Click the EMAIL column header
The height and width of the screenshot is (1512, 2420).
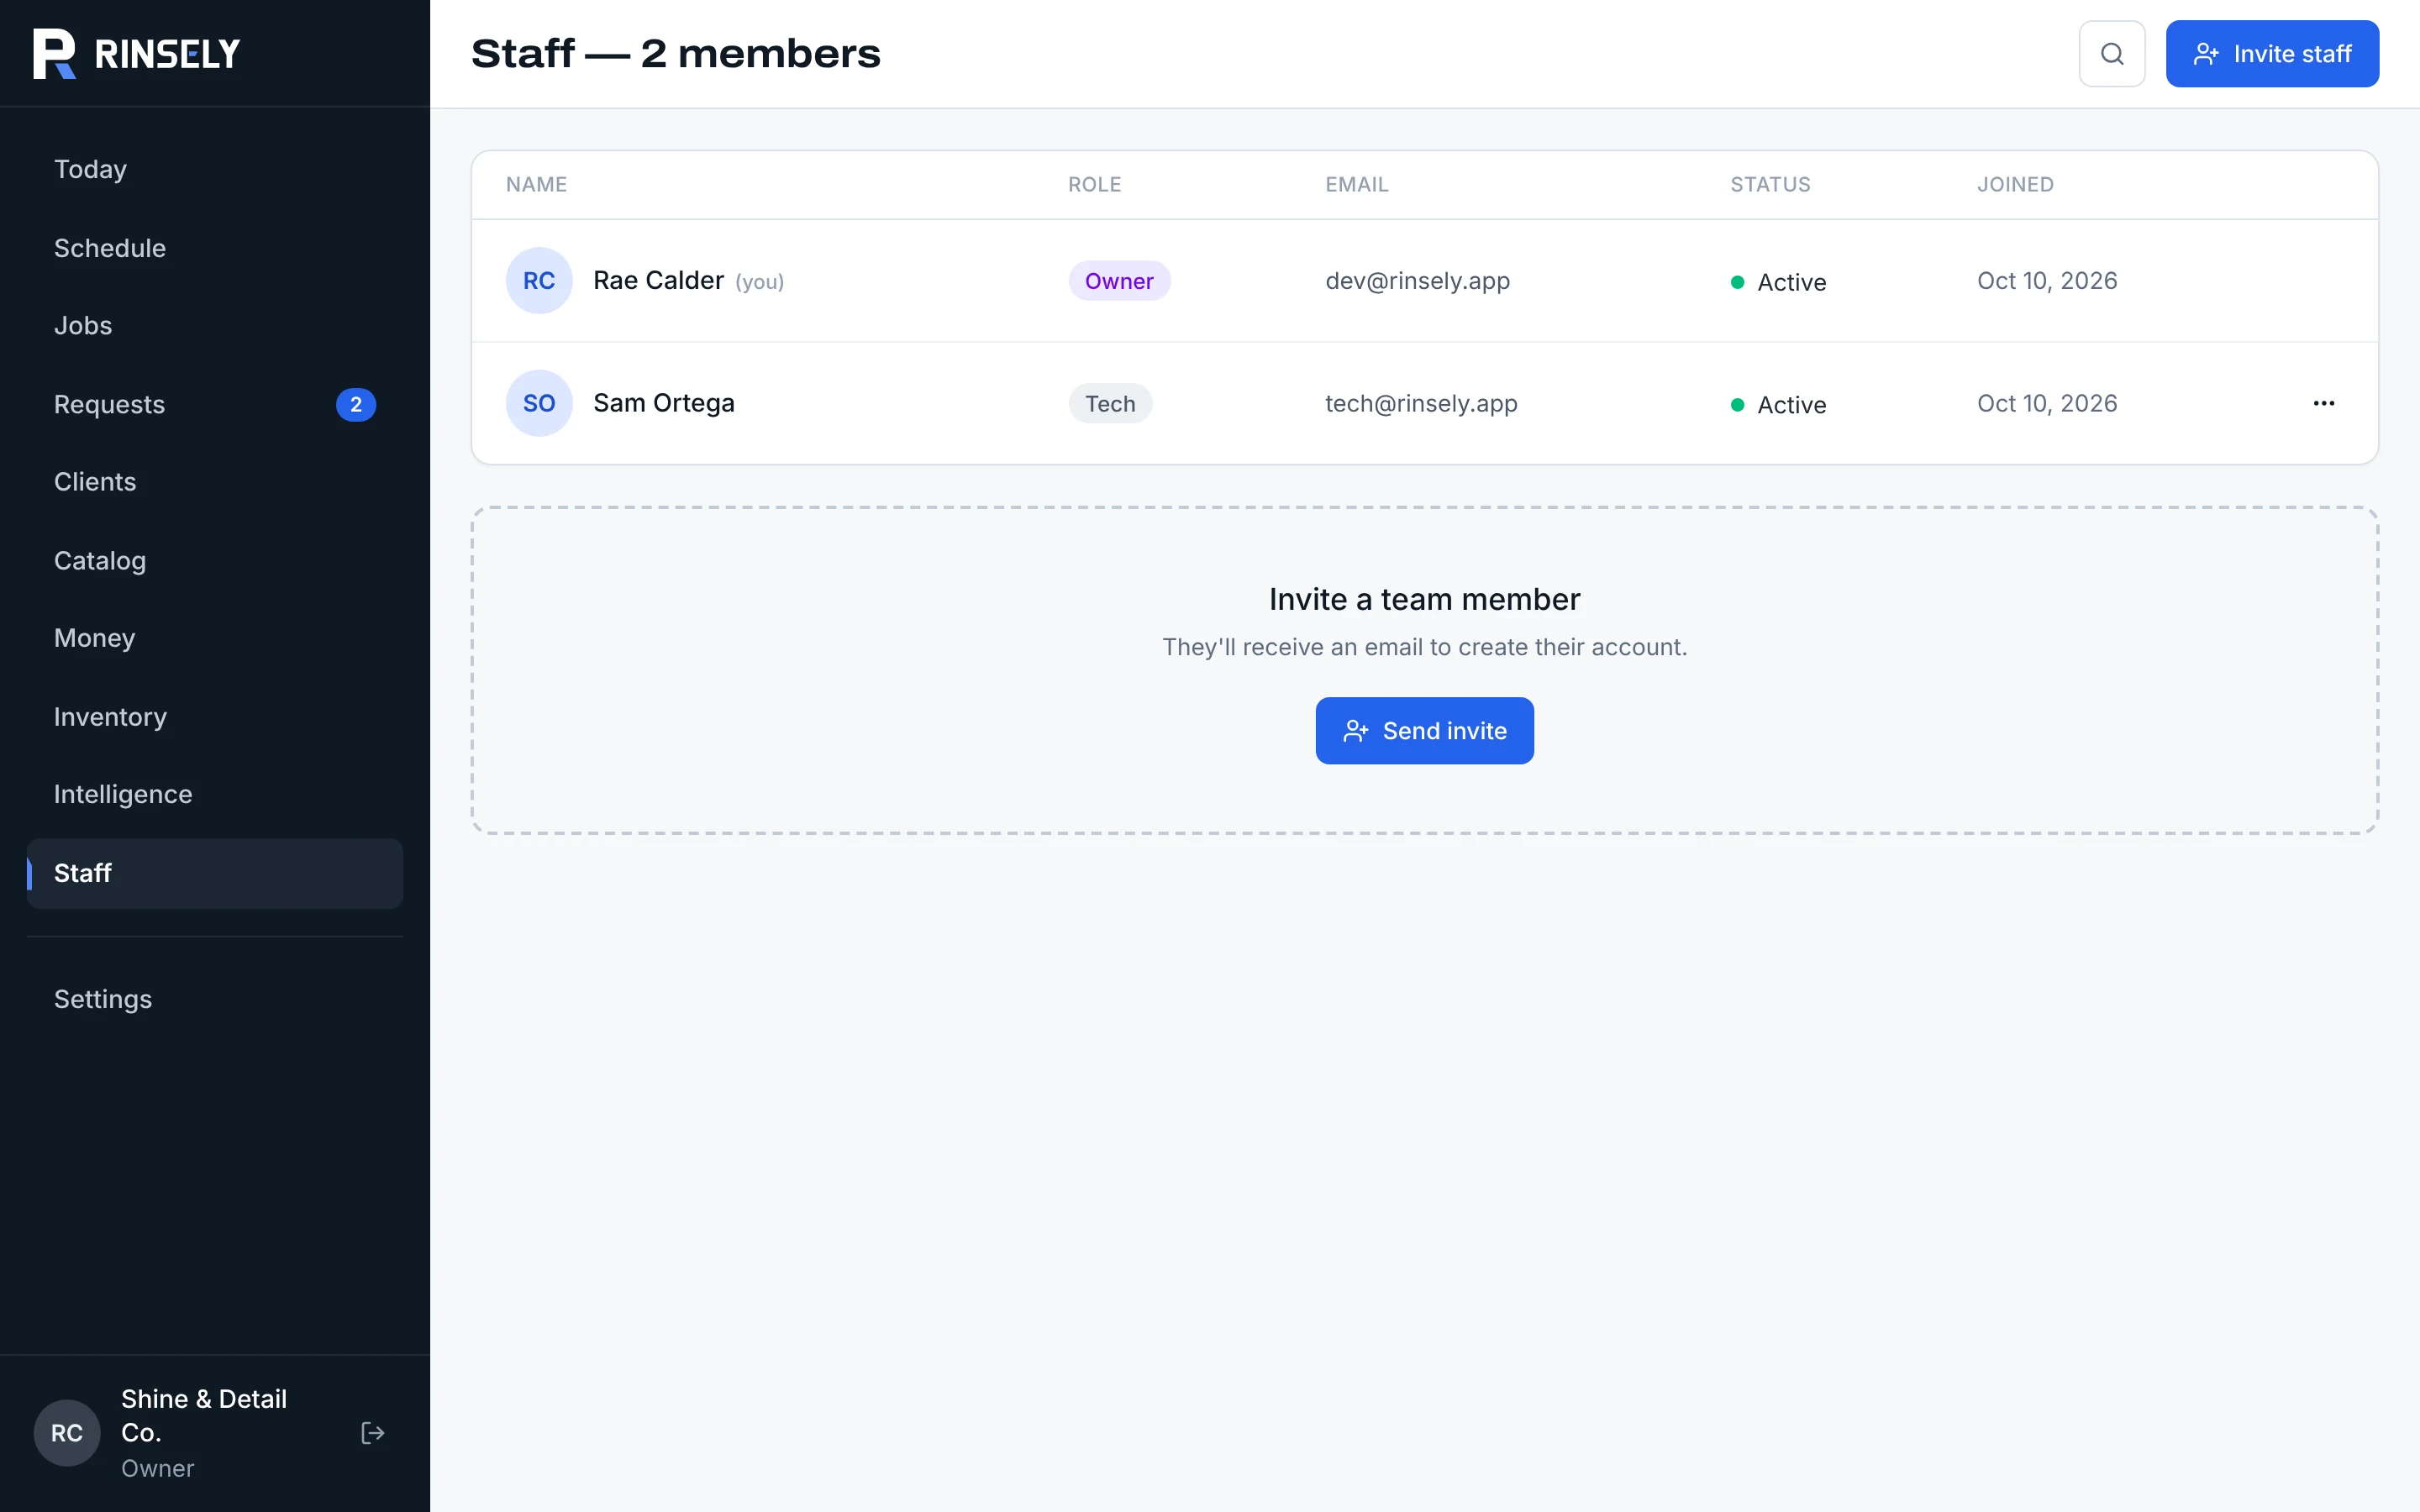click(x=1357, y=185)
